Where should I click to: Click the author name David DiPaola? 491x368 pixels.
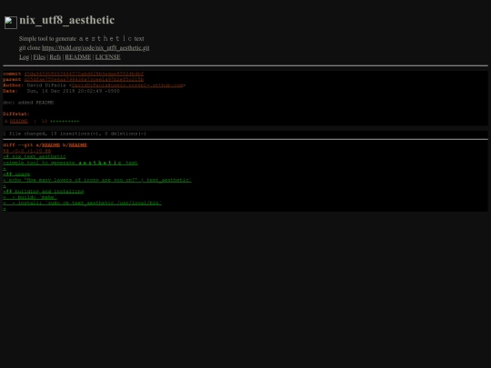coord(46,85)
